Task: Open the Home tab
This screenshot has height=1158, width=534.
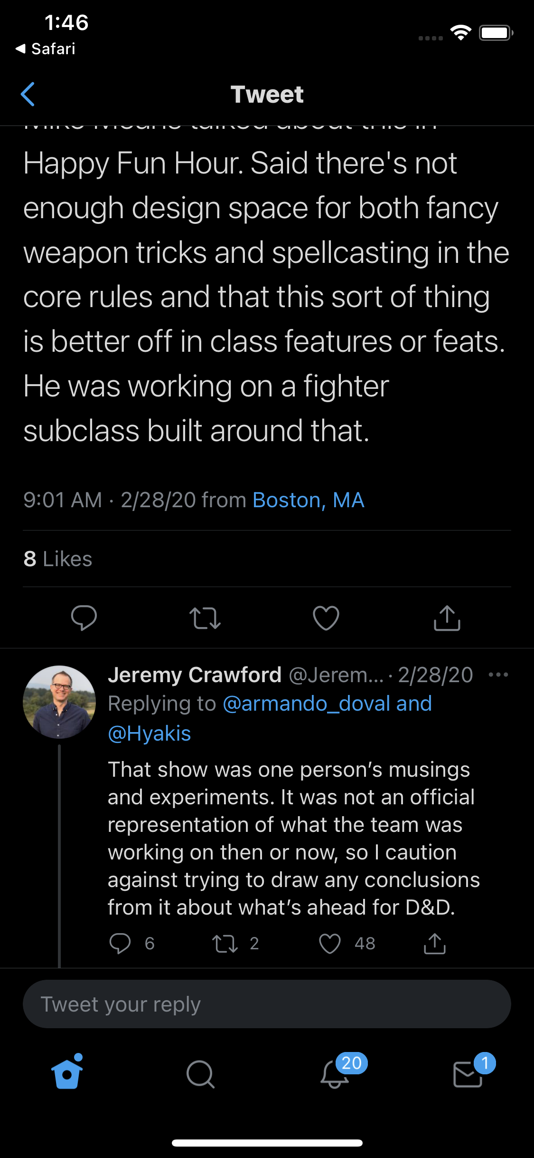Action: coord(67,1073)
